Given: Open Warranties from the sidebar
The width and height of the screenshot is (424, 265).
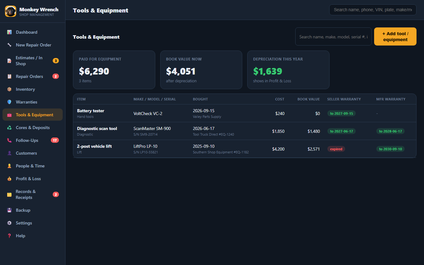Looking at the screenshot, I should click(32, 102).
